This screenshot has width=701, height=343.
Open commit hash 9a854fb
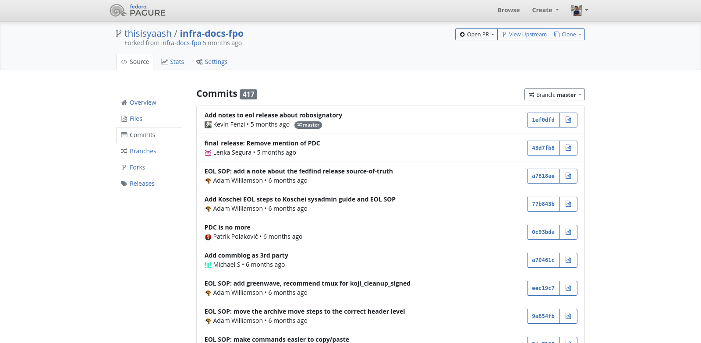pyautogui.click(x=543, y=316)
